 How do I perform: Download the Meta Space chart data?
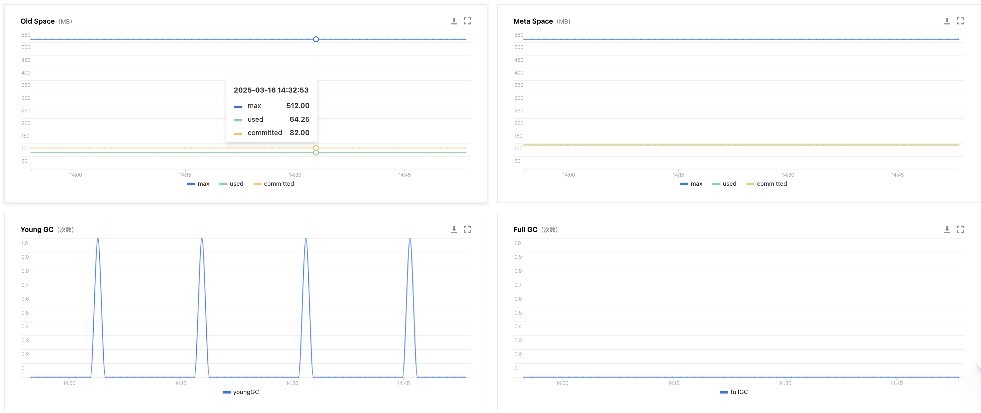[x=947, y=21]
